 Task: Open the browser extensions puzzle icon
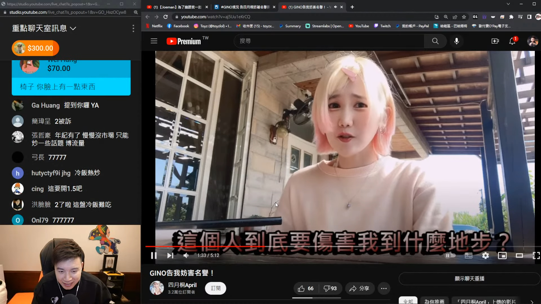[511, 17]
